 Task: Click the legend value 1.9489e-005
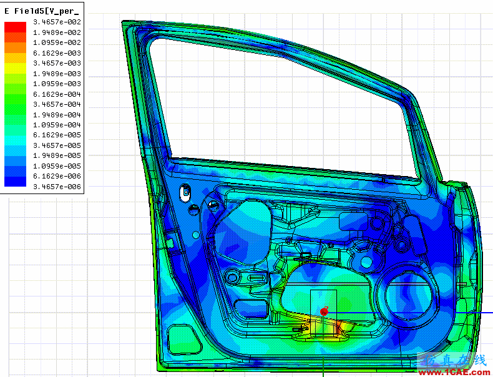(x=57, y=155)
